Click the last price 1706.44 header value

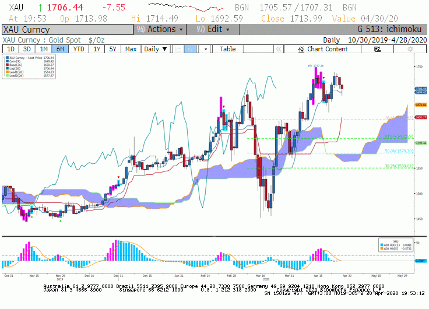pyautogui.click(x=65, y=8)
